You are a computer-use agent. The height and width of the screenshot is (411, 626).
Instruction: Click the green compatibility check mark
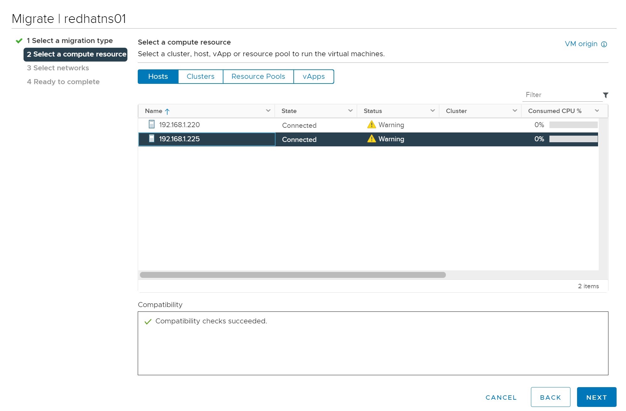pos(148,322)
